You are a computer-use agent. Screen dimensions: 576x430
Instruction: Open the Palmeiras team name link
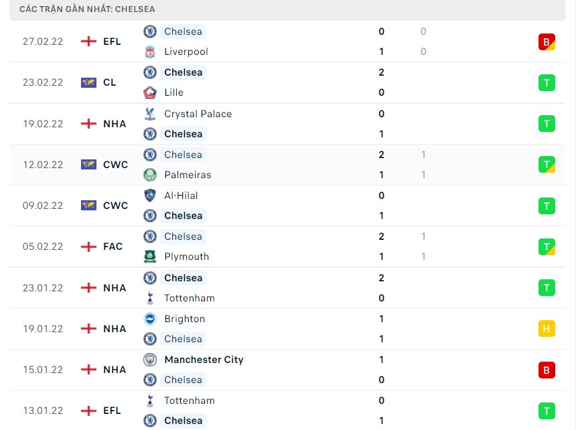point(188,175)
